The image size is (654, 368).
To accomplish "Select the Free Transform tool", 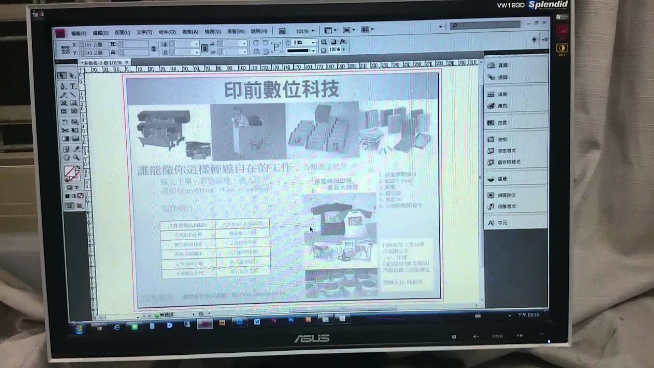I will pos(75,130).
